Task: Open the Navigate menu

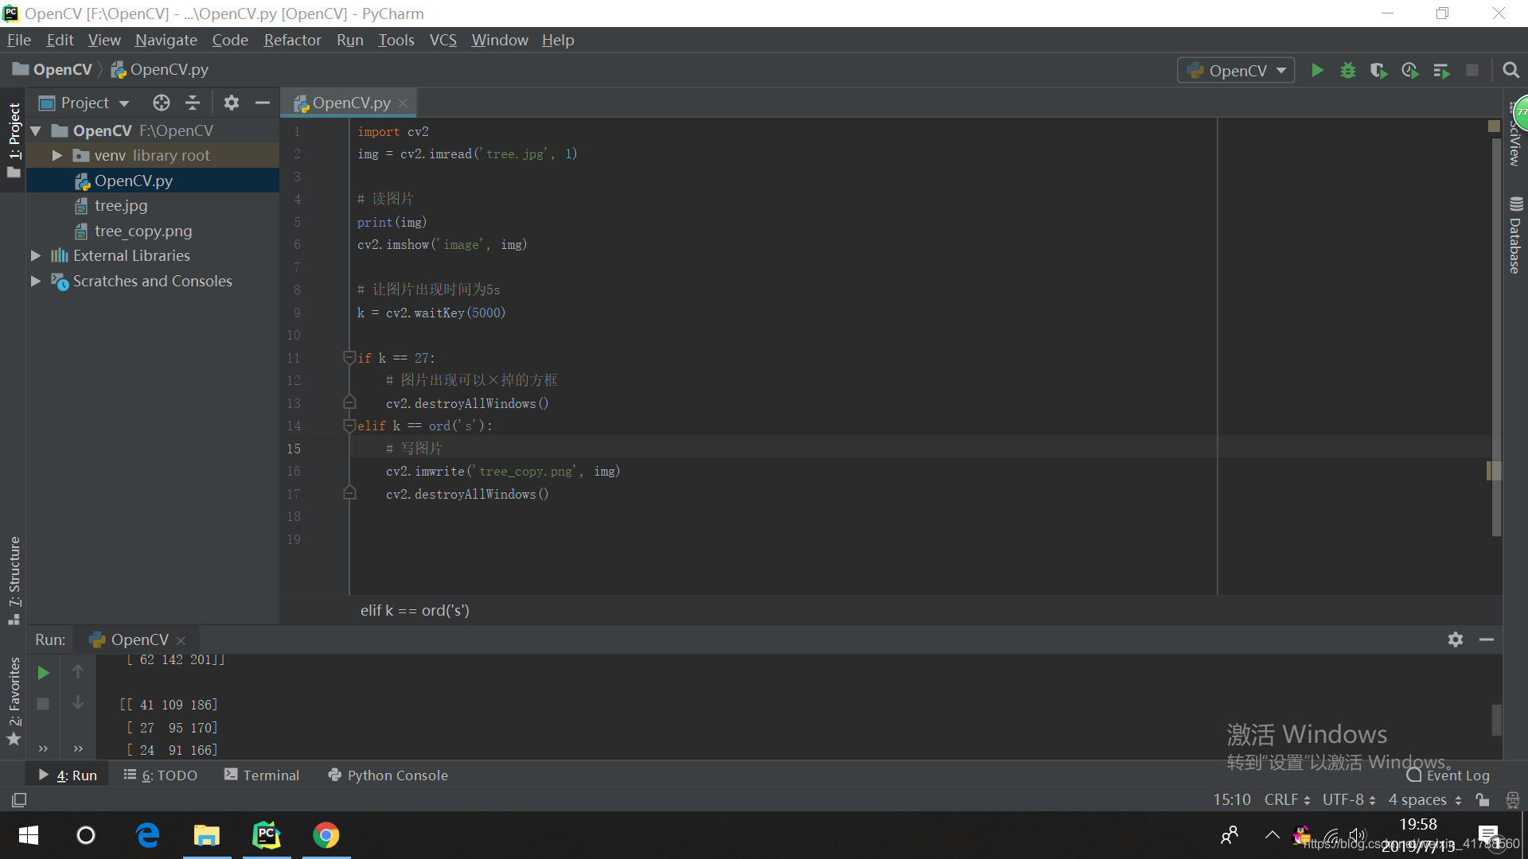Action: [166, 40]
